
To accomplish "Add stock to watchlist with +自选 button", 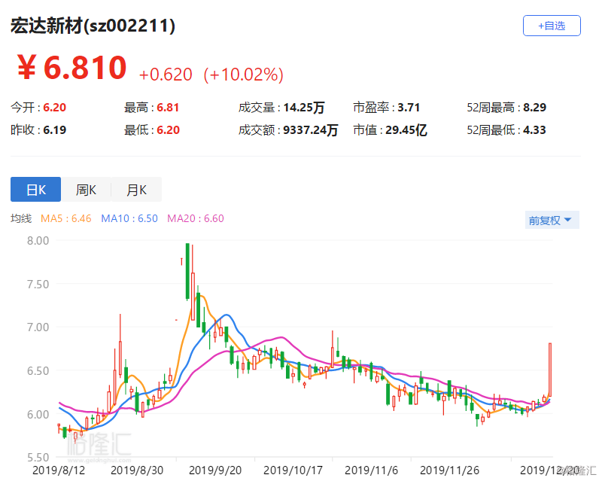I will pos(552,26).
